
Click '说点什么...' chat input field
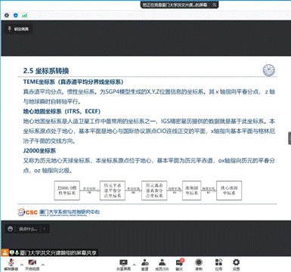click(x=28, y=229)
